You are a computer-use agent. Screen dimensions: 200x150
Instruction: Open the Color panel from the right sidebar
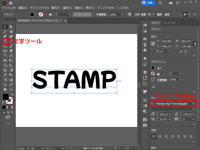pos(145,25)
